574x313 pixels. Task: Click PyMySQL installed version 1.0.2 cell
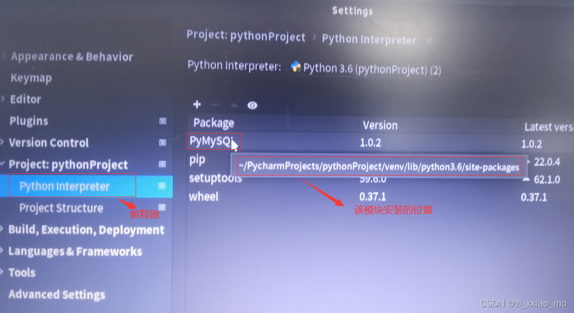coord(370,143)
